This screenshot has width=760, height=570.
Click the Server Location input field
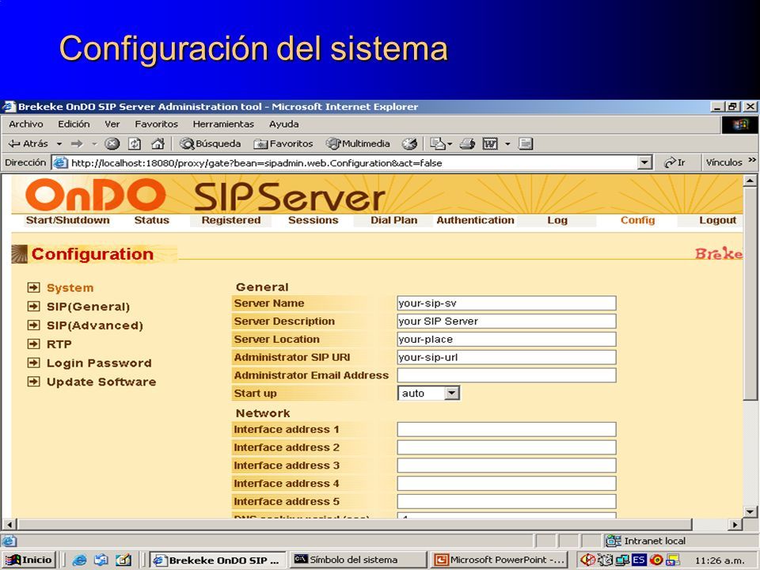coord(507,340)
